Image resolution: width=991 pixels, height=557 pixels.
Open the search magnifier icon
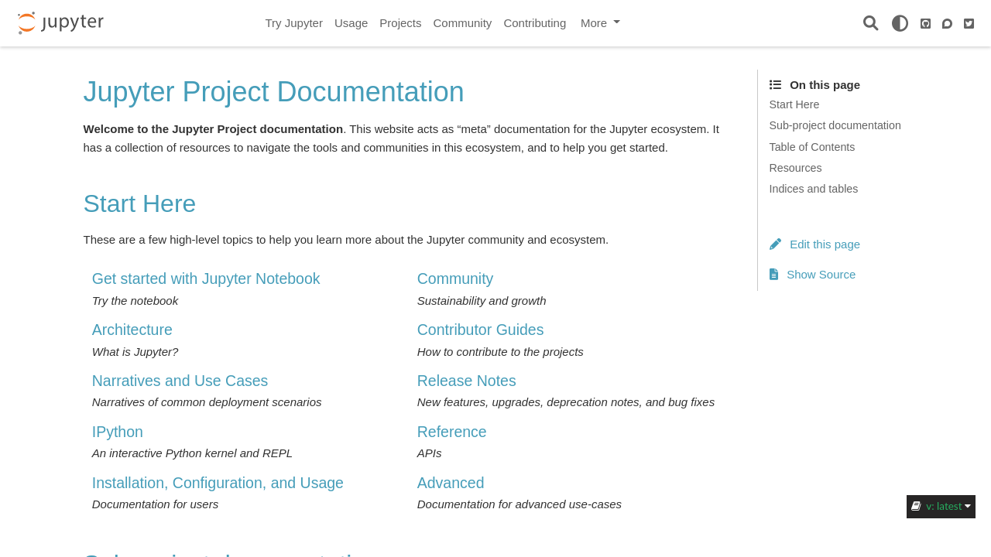tap(871, 23)
